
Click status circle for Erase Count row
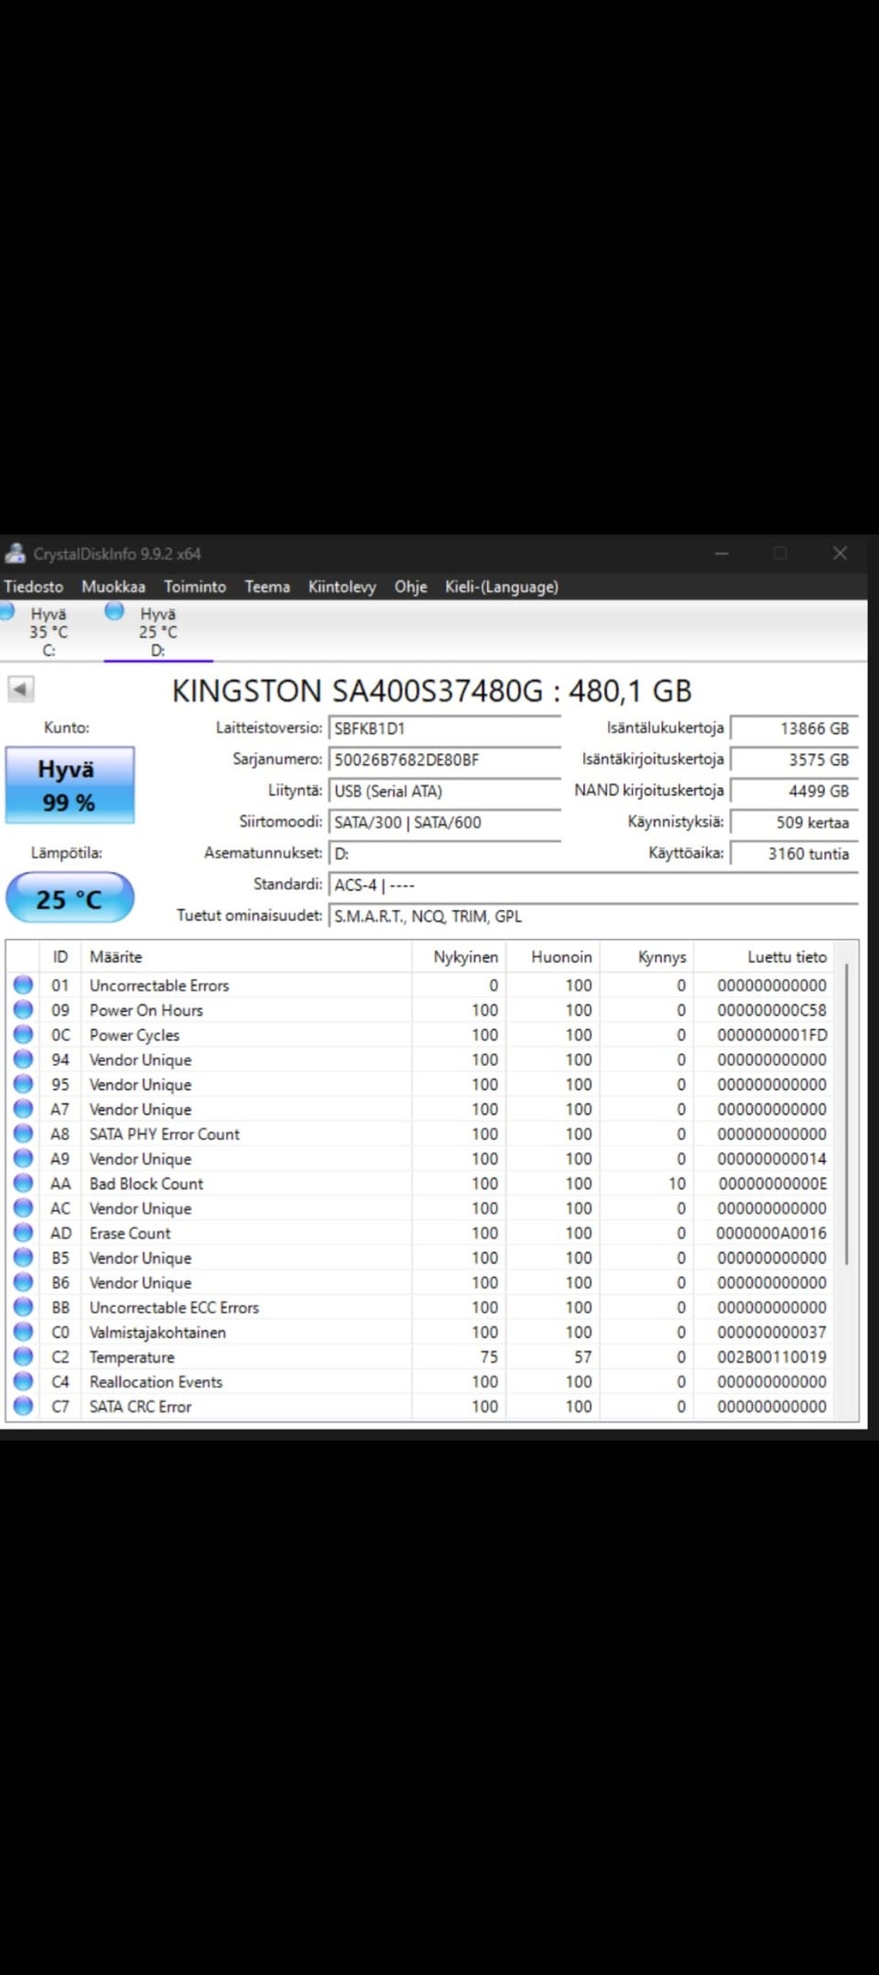[23, 1233]
